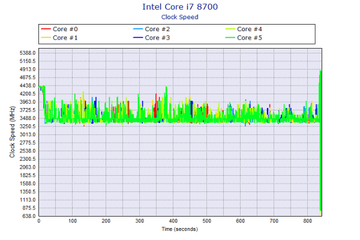
Task: Click the 400 x-axis tick label
Action: coord(173,221)
